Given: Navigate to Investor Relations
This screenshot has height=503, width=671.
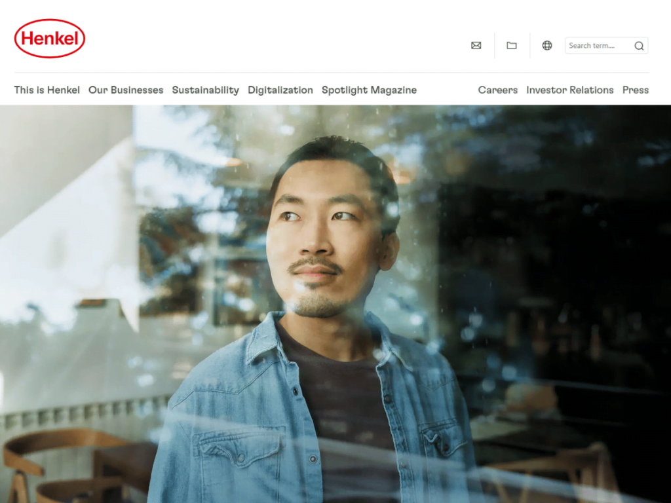Looking at the screenshot, I should (x=569, y=90).
